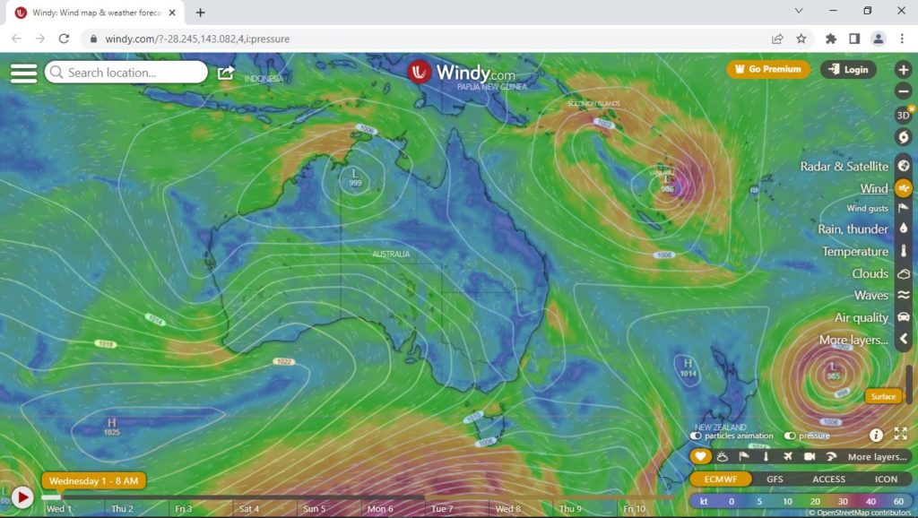This screenshot has height=518, width=918.
Task: Click the browser address bar URL
Action: point(197,39)
